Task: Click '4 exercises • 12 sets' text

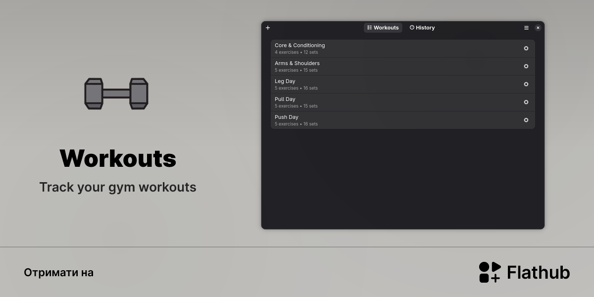Action: coord(297,52)
